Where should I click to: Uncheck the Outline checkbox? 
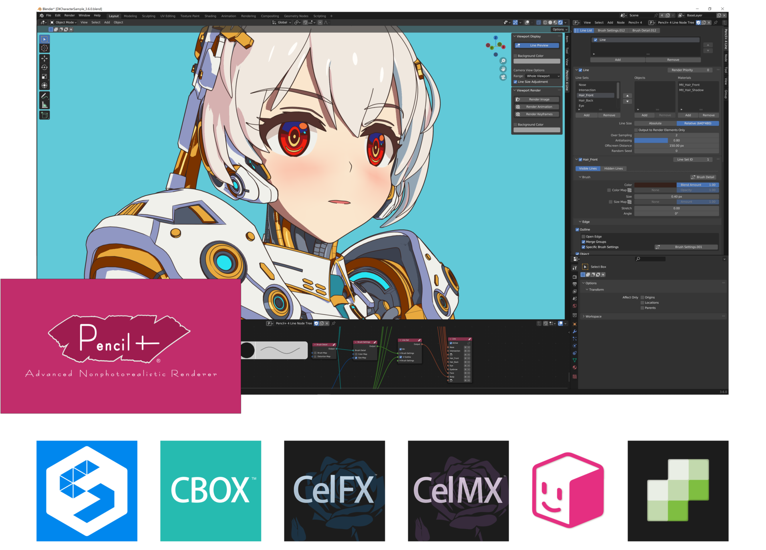tap(577, 230)
